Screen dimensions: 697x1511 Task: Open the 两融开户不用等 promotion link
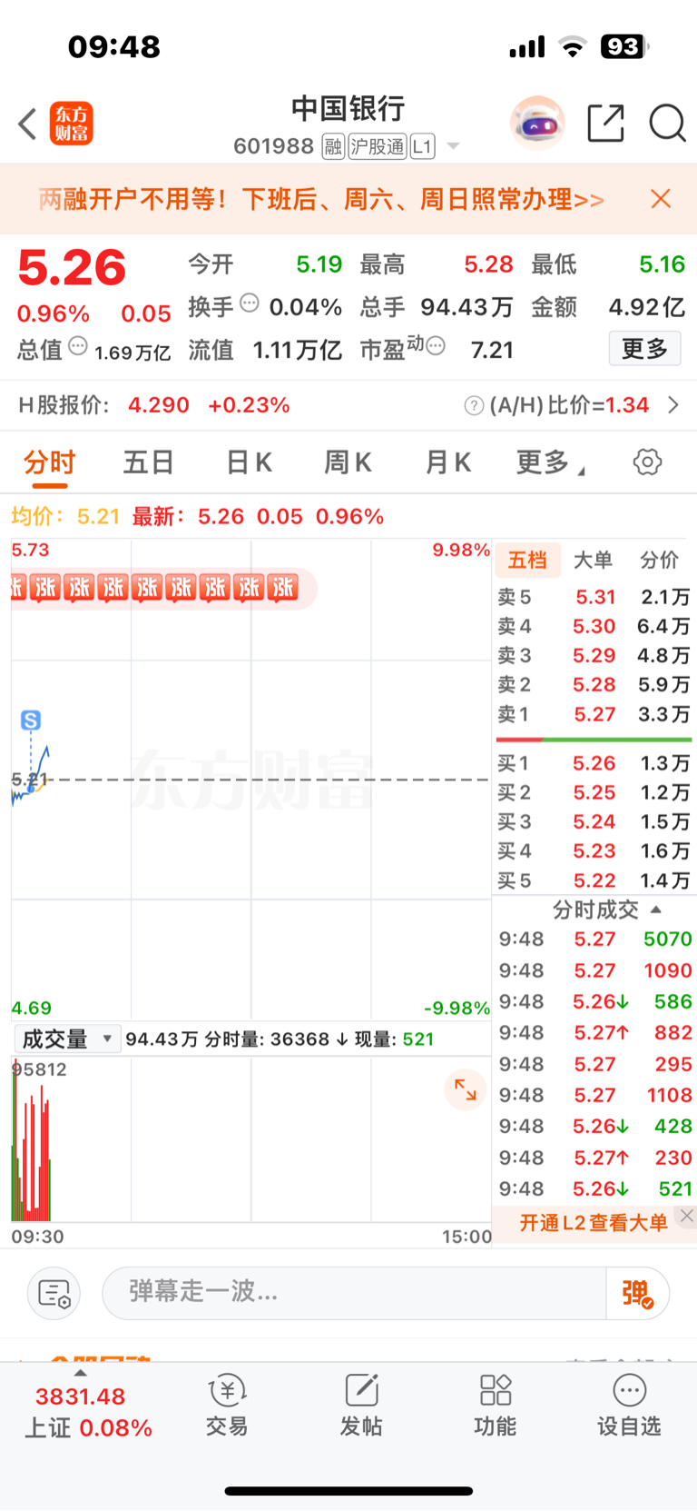coord(321,199)
